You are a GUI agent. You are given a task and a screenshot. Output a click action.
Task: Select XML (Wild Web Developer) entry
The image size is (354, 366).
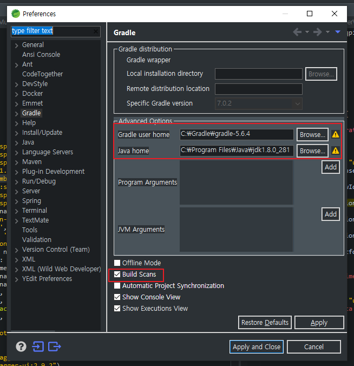[61, 269]
